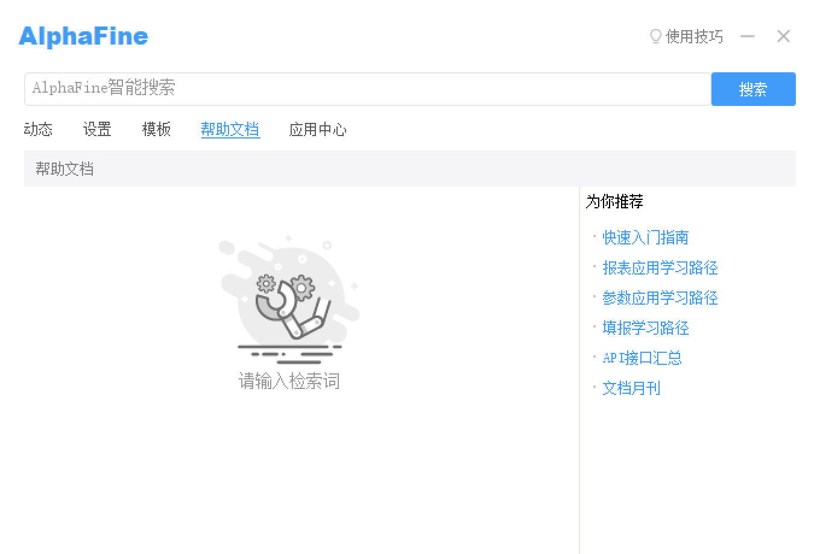Open 报表应用学习路径 link
This screenshot has height=554, width=820.
tap(660, 268)
